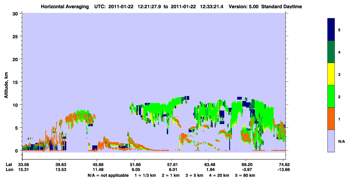Click the dark blue color bar segment labeled 5

[x=331, y=29]
